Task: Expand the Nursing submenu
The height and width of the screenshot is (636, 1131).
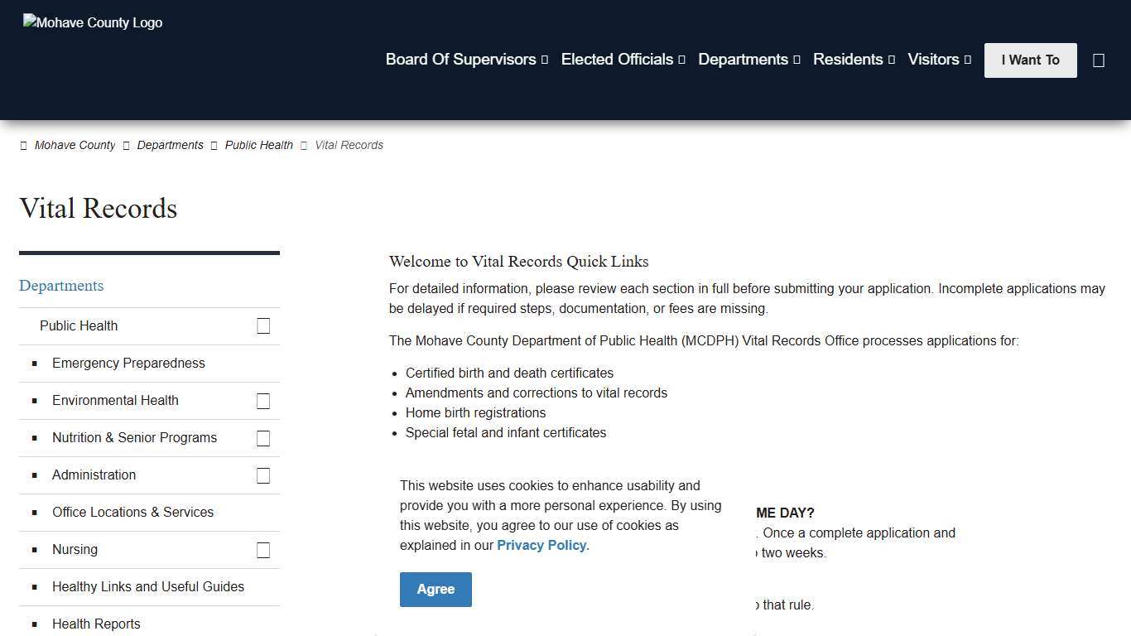Action: point(263,550)
